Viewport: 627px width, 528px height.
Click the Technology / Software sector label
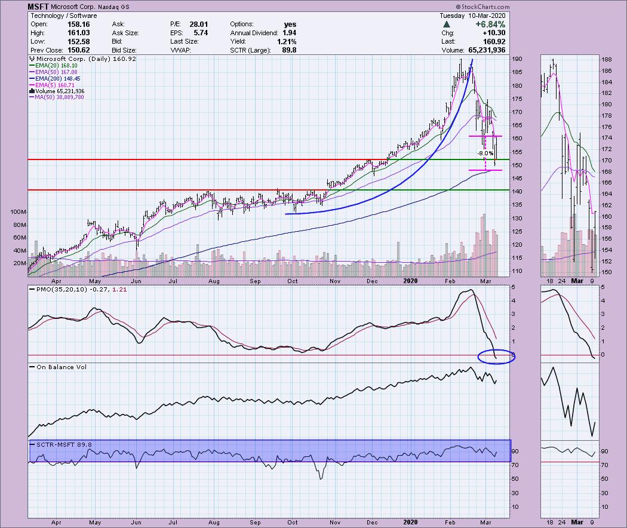[x=63, y=16]
